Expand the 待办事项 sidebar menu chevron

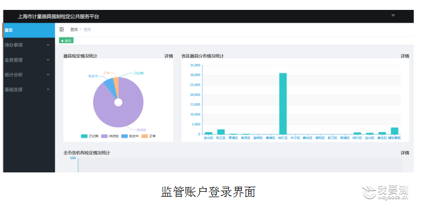click(x=48, y=45)
